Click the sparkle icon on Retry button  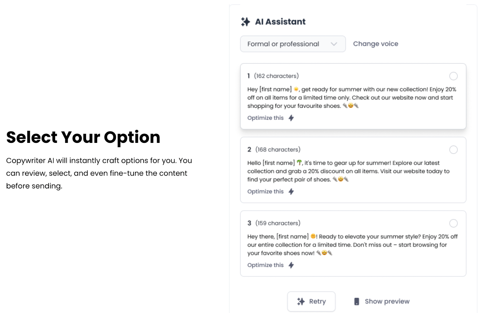(301, 301)
